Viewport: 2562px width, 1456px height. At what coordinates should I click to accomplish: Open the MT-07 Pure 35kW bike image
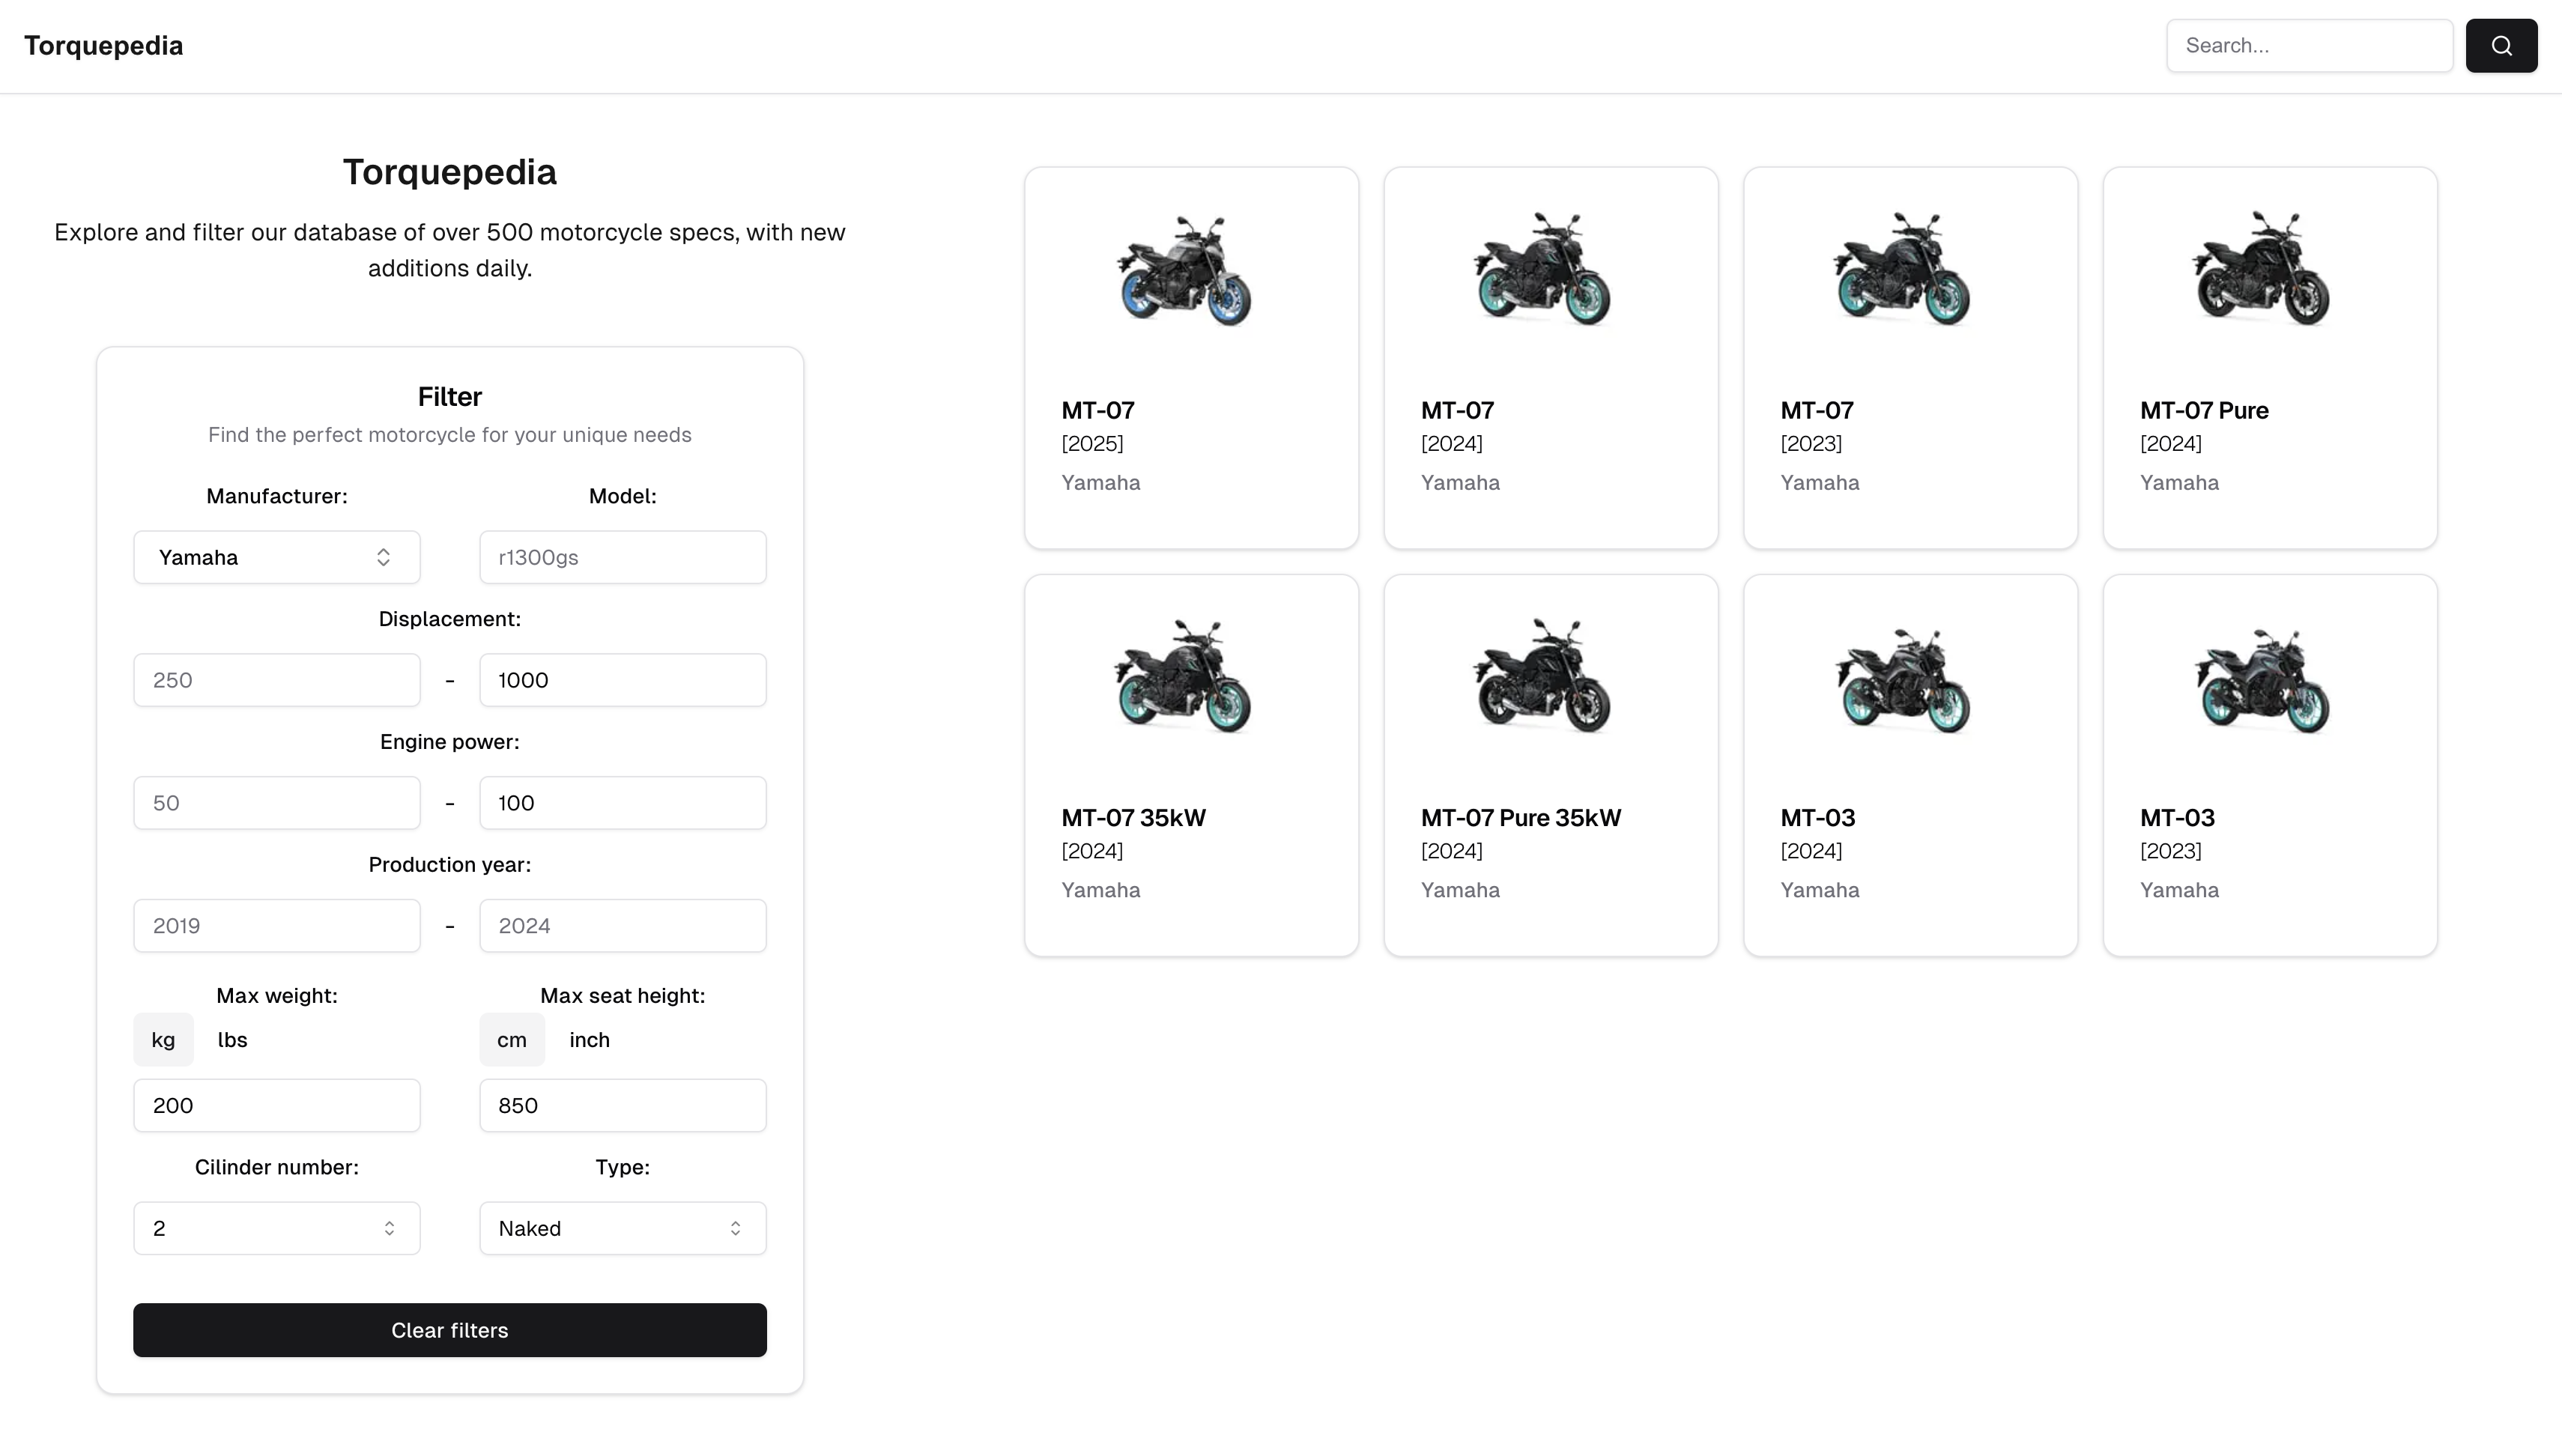[1543, 677]
